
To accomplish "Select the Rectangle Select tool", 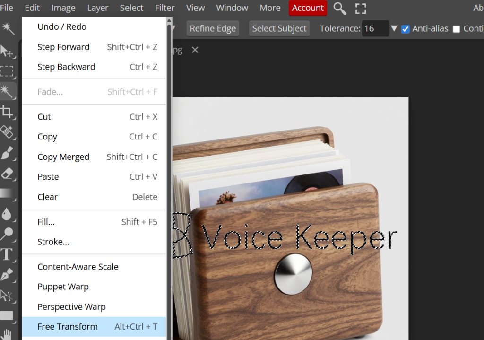I will [7, 71].
